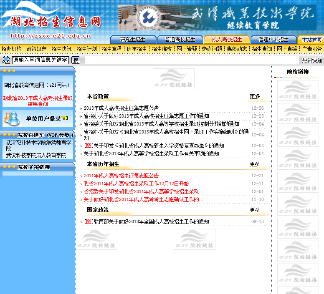Open the 普通高校招生 tab
Screen dimensions: 324x294
[x=180, y=40]
